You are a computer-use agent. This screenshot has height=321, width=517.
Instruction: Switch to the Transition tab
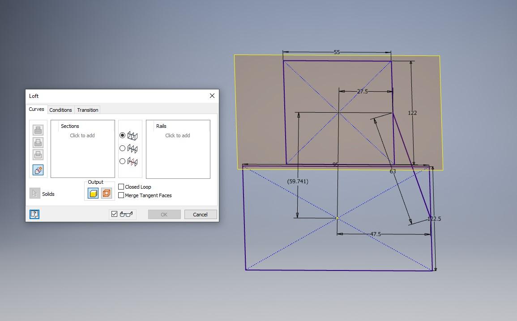click(x=87, y=110)
